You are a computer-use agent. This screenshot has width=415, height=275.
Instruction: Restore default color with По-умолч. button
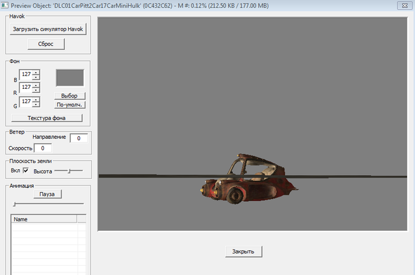(x=69, y=105)
